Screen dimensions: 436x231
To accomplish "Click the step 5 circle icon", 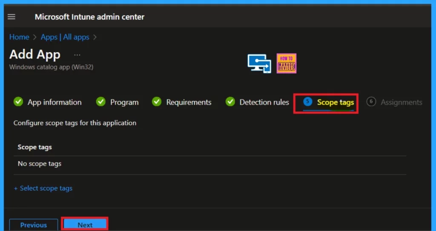I will pyautogui.click(x=307, y=101).
